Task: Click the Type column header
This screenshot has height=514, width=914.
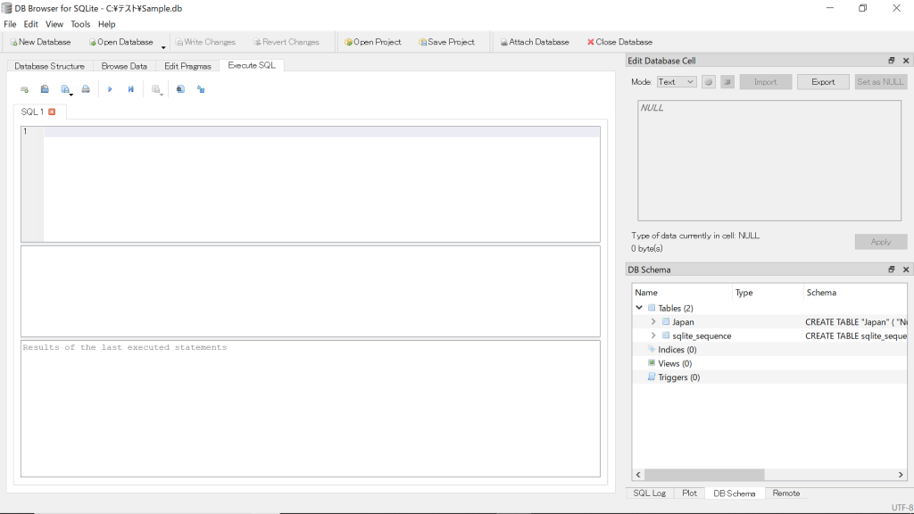Action: click(768, 293)
